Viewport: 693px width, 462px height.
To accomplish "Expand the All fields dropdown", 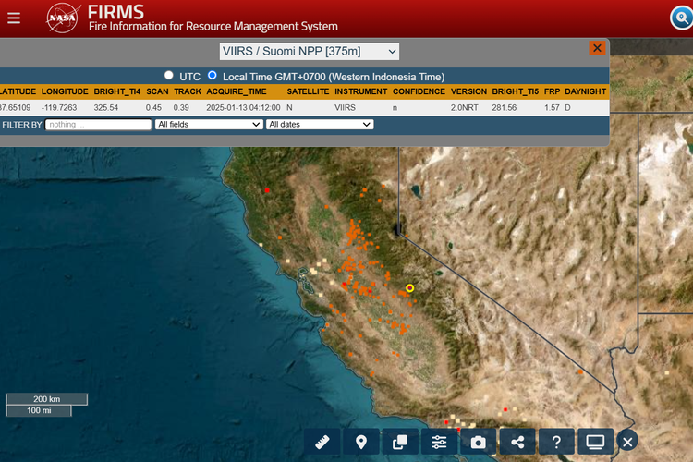I will tap(209, 124).
